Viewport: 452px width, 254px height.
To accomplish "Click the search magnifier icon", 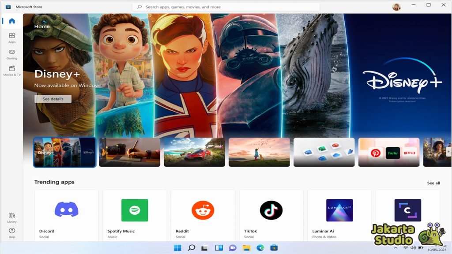I will point(139,7).
